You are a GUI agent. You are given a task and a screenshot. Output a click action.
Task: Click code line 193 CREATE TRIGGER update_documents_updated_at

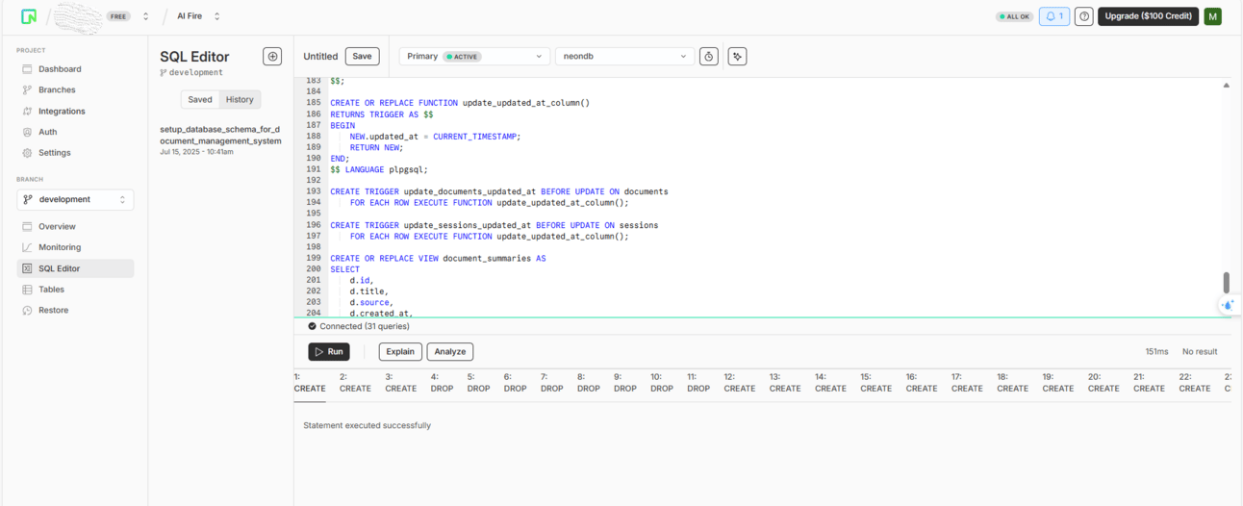click(498, 191)
